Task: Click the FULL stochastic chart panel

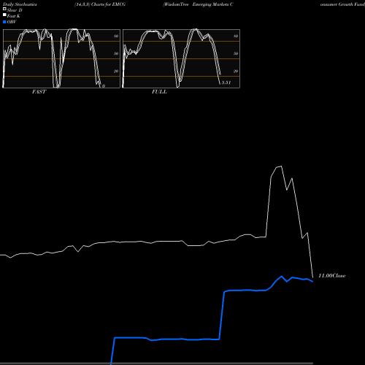Action: pyautogui.click(x=181, y=58)
